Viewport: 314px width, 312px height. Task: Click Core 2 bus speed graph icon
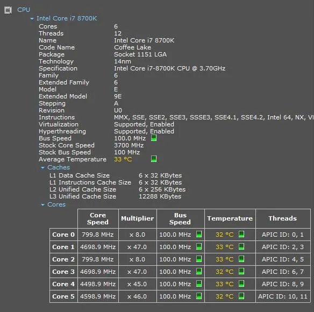199,259
